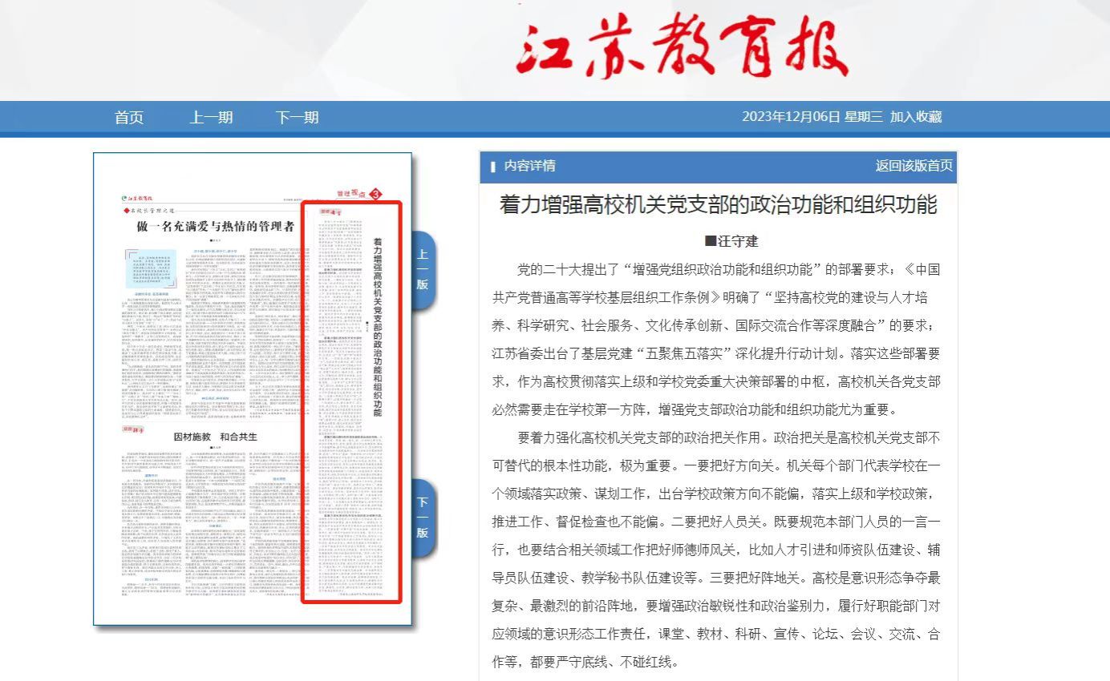Screen dimensions: 1110x681
Task: Click the date 2023年12月06日 星期三
Action: 812,117
